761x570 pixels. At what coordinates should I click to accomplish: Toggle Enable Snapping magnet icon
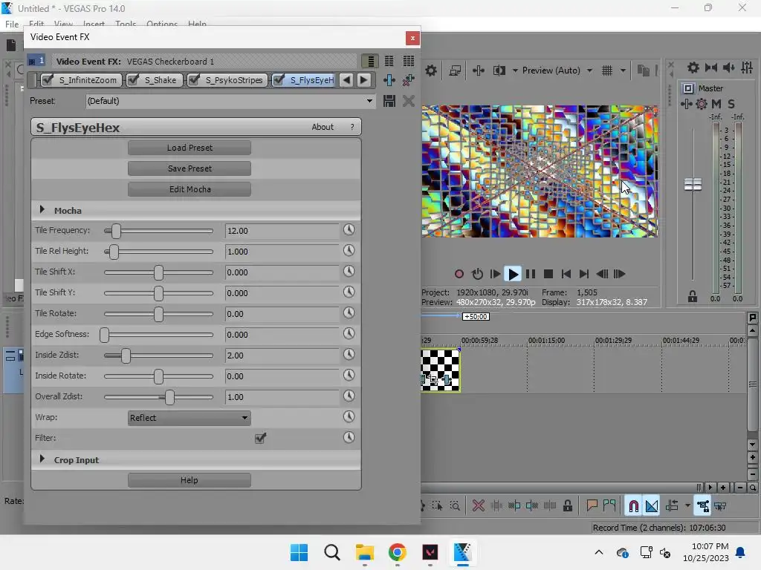(633, 506)
